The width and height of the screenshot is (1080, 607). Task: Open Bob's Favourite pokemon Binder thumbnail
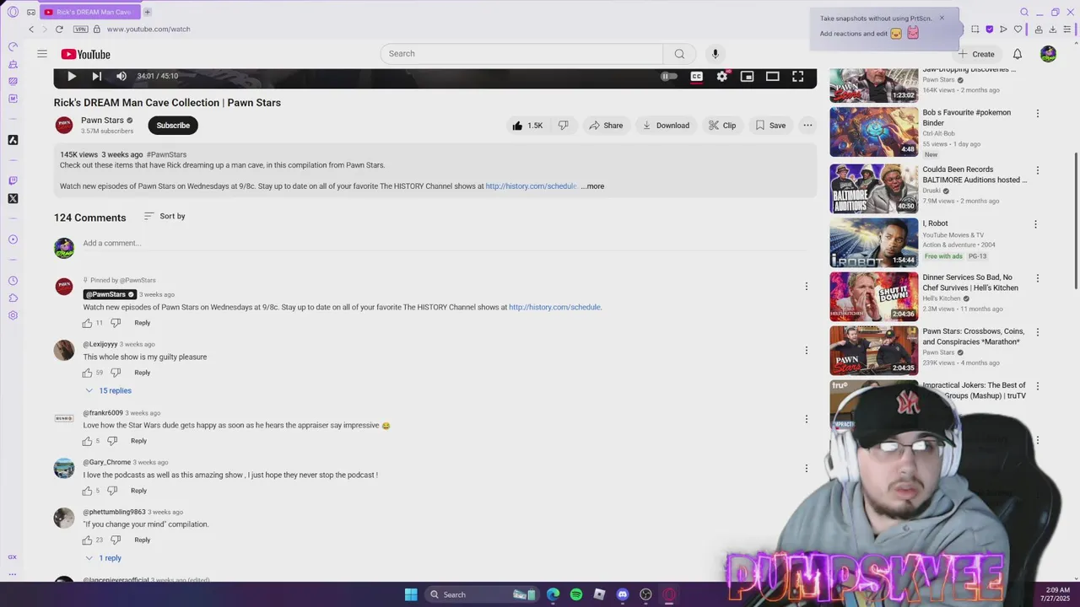873,132
